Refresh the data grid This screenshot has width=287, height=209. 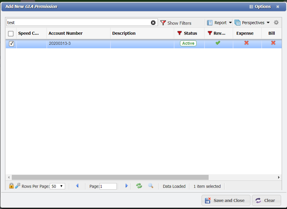tap(139, 186)
